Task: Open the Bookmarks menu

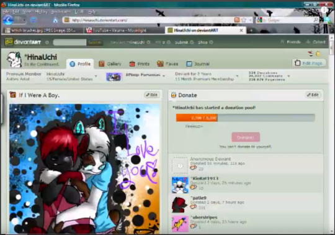Action: [x=61, y=12]
